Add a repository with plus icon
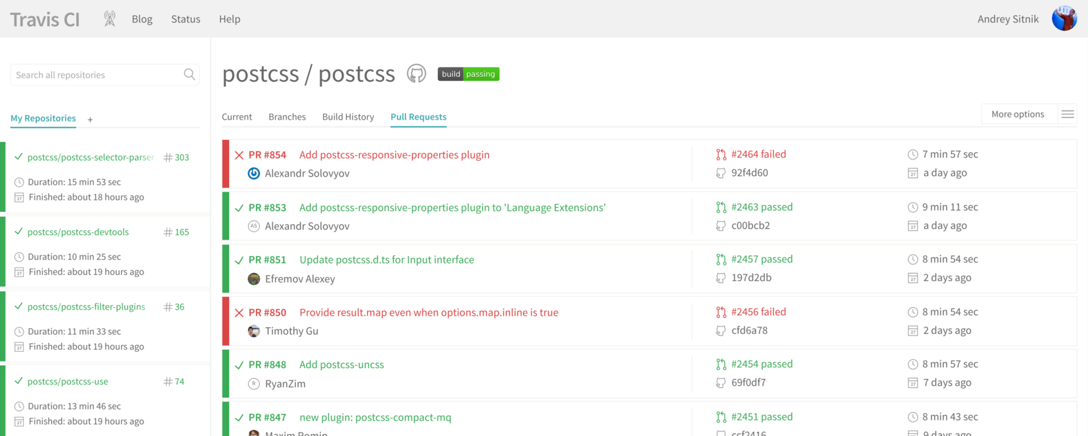This screenshot has width=1088, height=436. click(x=90, y=120)
